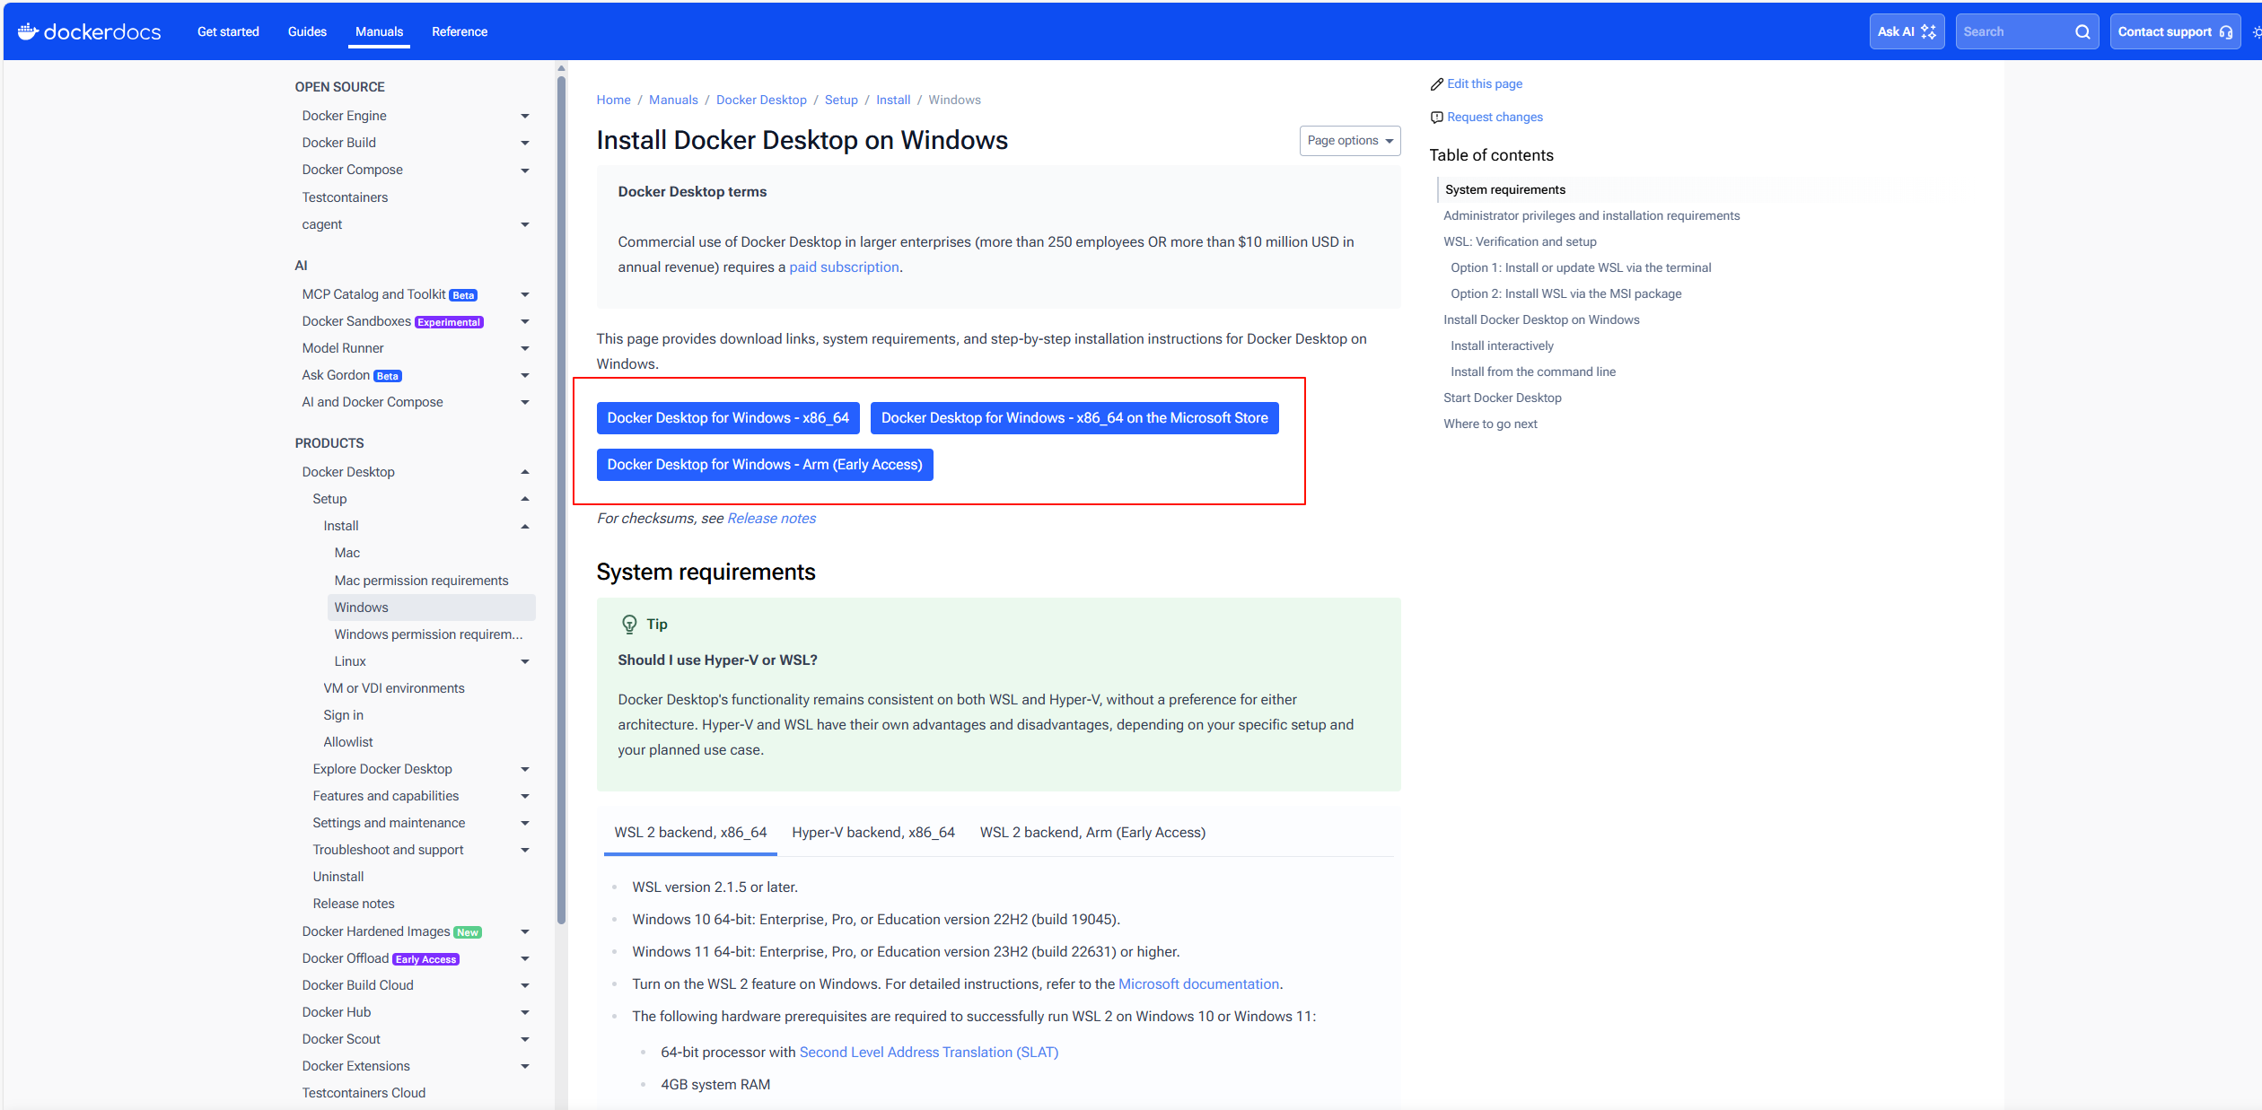Image resolution: width=2262 pixels, height=1110 pixels.
Task: Expand the Docker Engine sidebar section
Action: point(525,116)
